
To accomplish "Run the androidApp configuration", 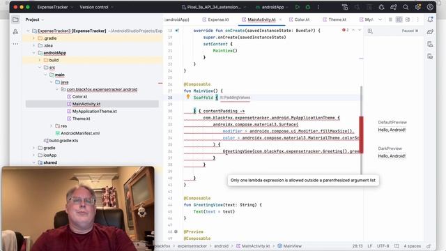I will pyautogui.click(x=298, y=7).
